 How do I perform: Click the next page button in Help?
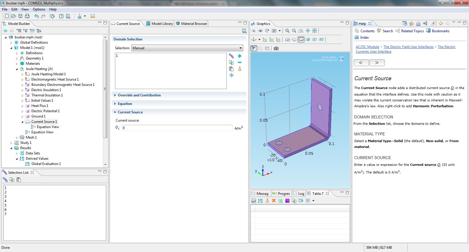pyautogui.click(x=377, y=63)
